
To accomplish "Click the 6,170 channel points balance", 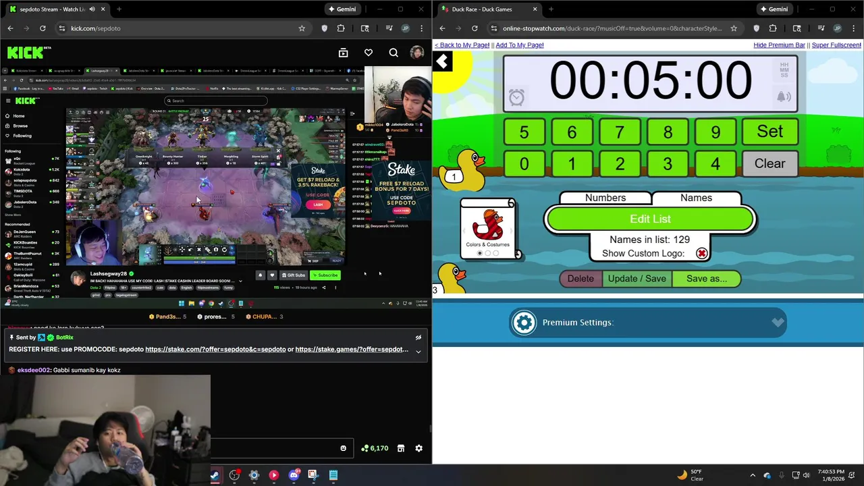I will 375,448.
